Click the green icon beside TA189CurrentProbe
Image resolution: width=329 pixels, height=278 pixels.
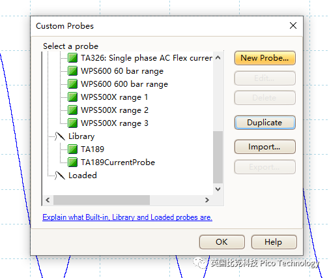[72, 162]
